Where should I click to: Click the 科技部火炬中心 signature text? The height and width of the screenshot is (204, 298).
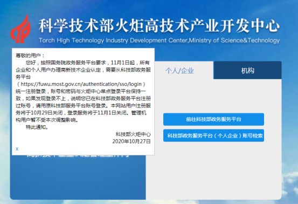[x=133, y=134]
